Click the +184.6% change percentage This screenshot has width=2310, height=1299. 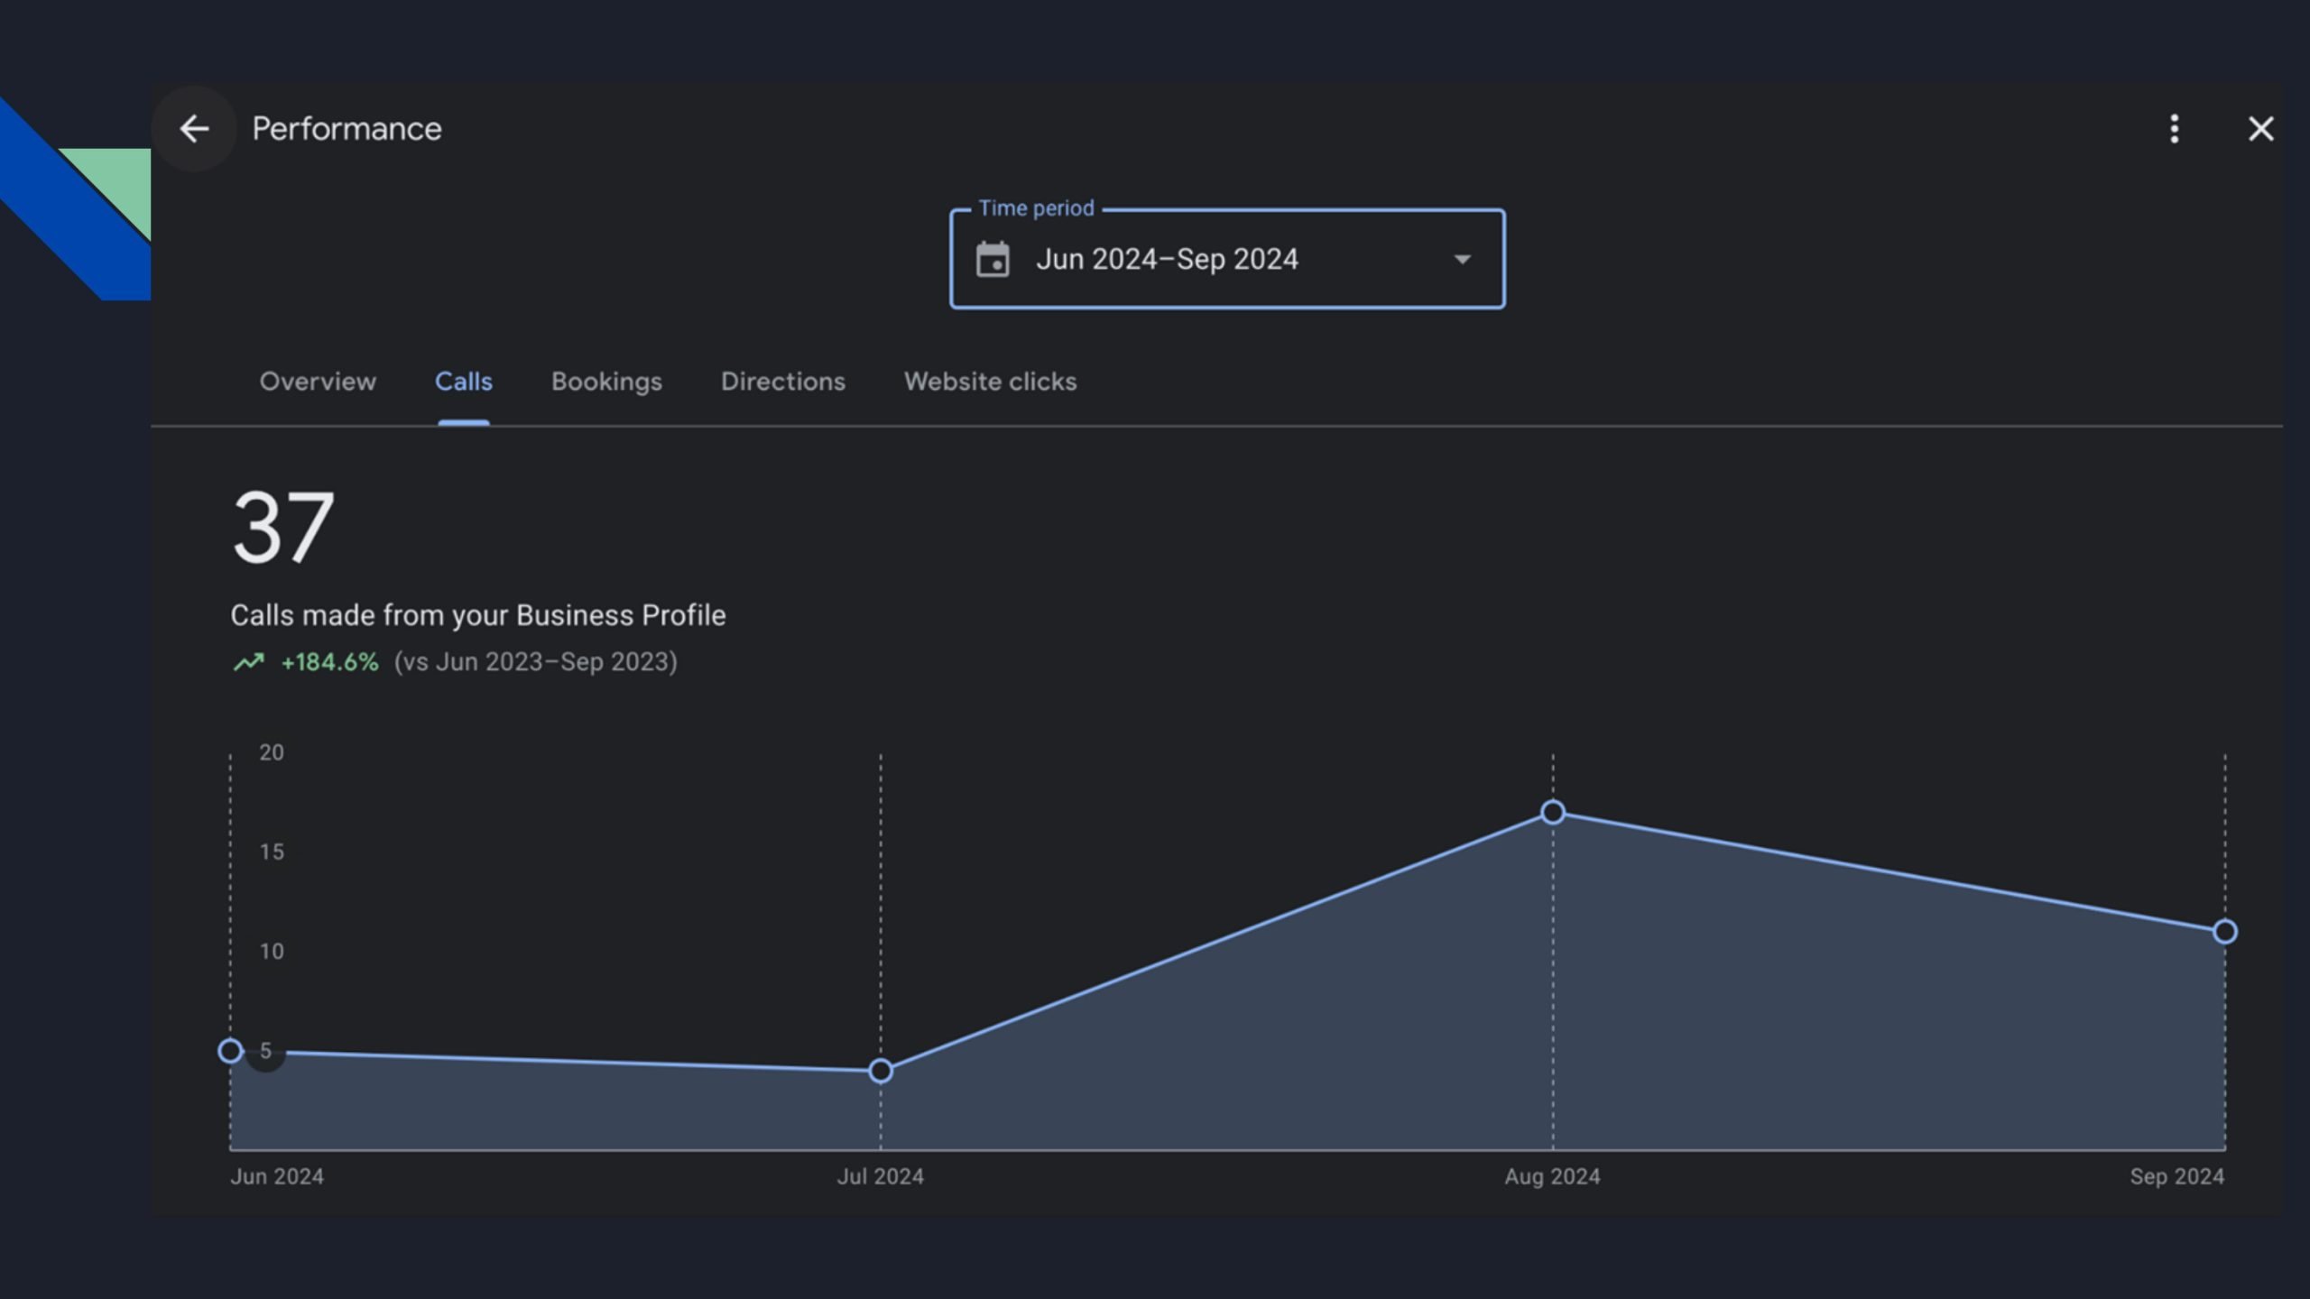pyautogui.click(x=329, y=662)
